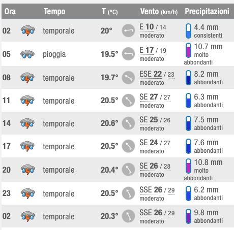This screenshot has width=234, height=230.
Task: Click the pioggia weather label
Action: [54, 54]
